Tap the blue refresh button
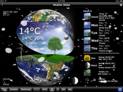The height and width of the screenshot is (92, 123). coord(120,90)
